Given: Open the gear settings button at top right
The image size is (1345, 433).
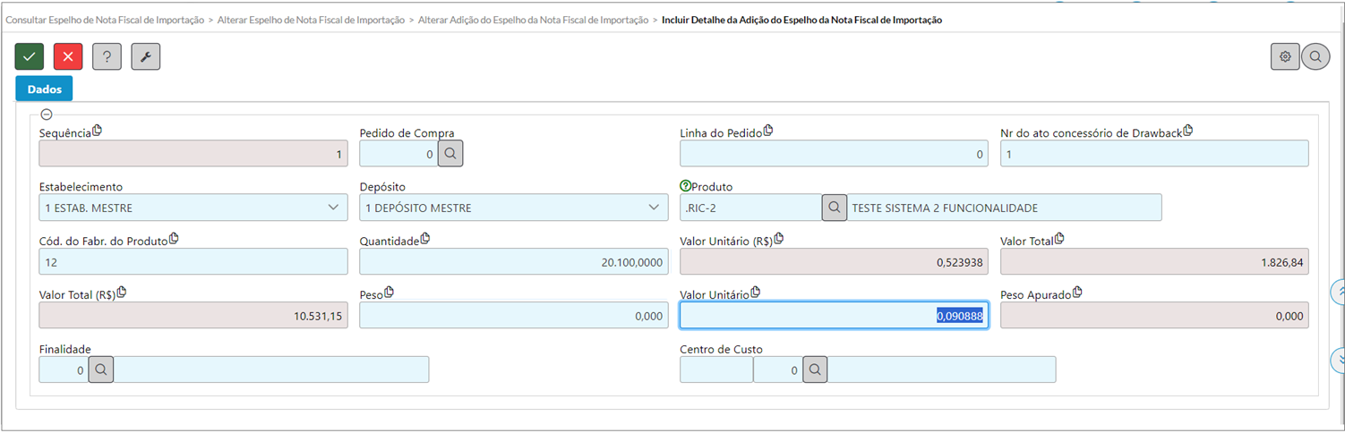Looking at the screenshot, I should (x=1285, y=56).
